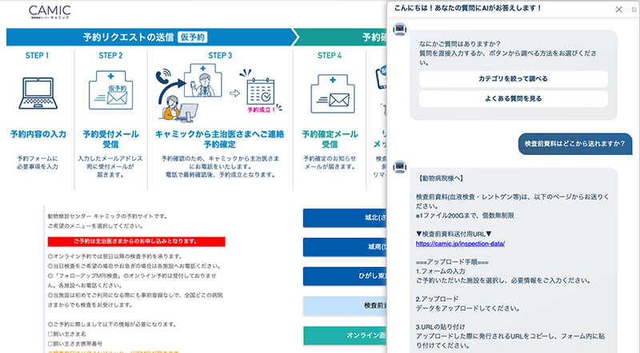Click the user message 検査前資料はどこから送れますか?

[x=573, y=143]
